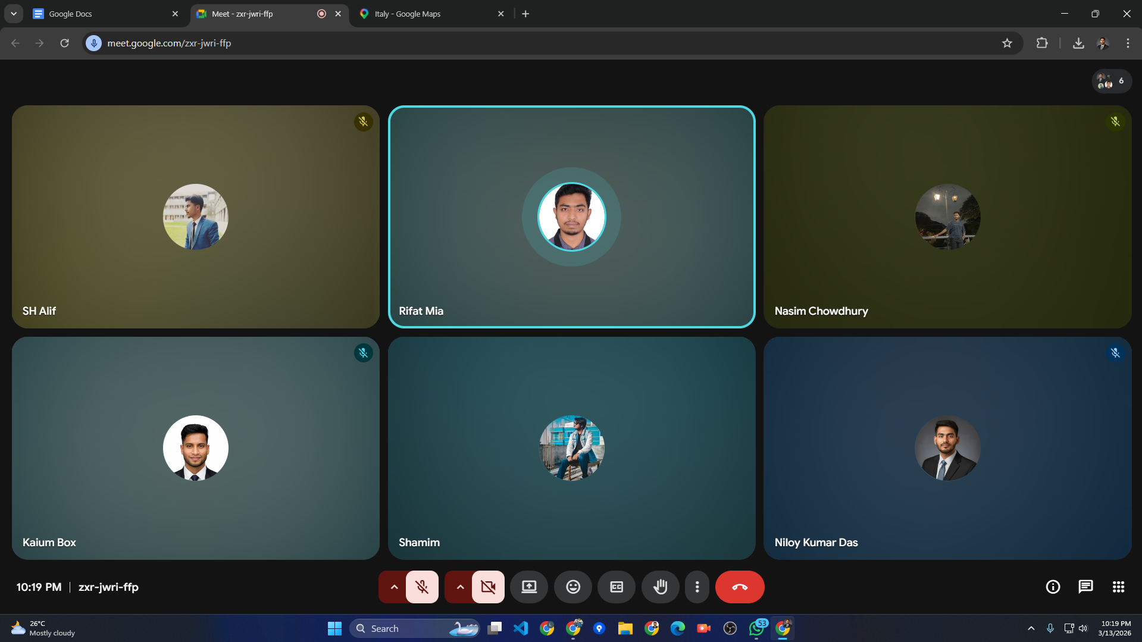This screenshot has height=642, width=1142.
Task: Expand audio settings arrow beside microphone
Action: (x=393, y=587)
